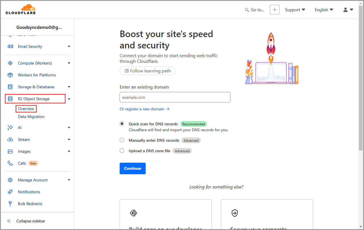Click the Collapse sidebar double-chevron icon
The image size is (364, 230).
(9, 221)
